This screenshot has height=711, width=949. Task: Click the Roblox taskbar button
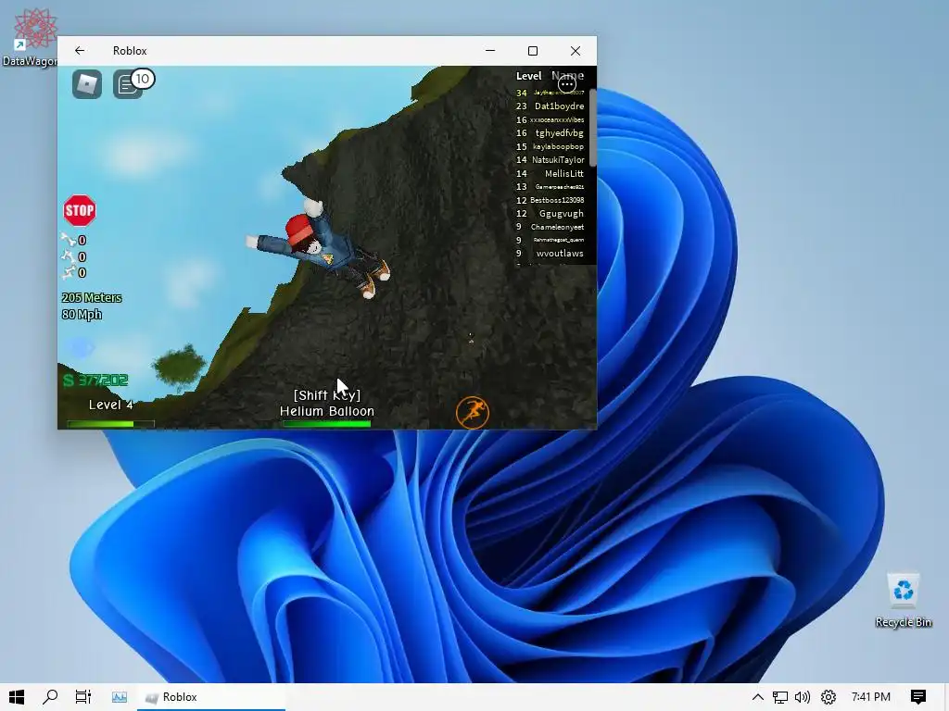click(211, 697)
